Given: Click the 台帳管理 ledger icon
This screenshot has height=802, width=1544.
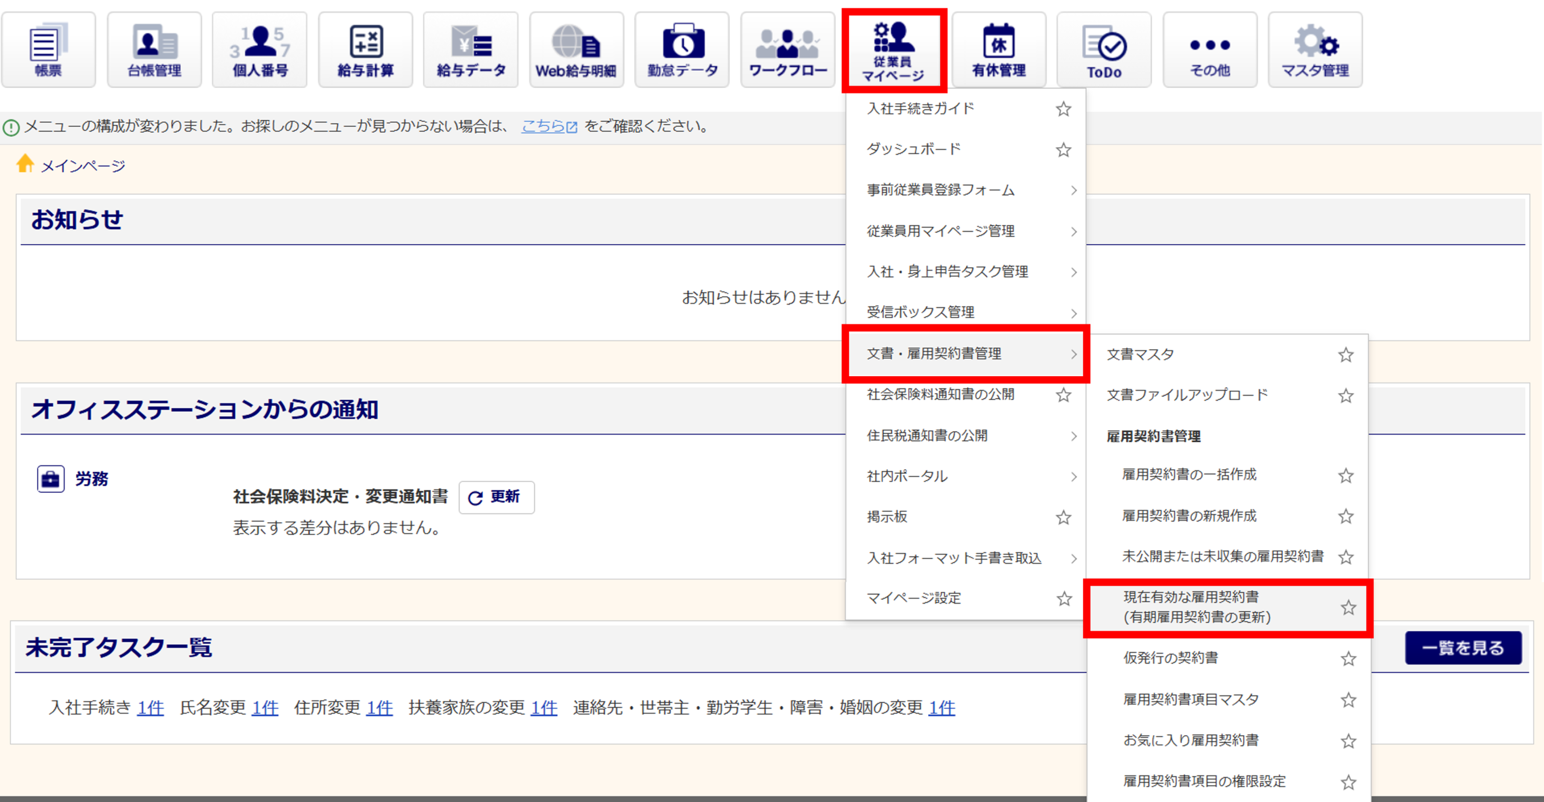Looking at the screenshot, I should click(154, 49).
